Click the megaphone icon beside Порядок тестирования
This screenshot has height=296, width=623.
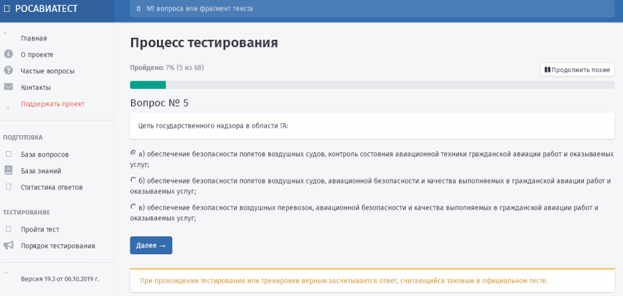coord(9,246)
